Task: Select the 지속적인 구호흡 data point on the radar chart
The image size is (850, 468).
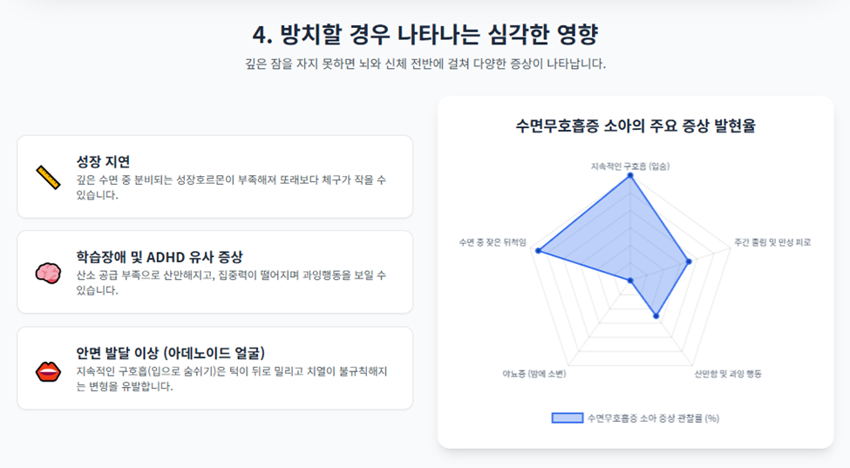Action: coord(630,175)
